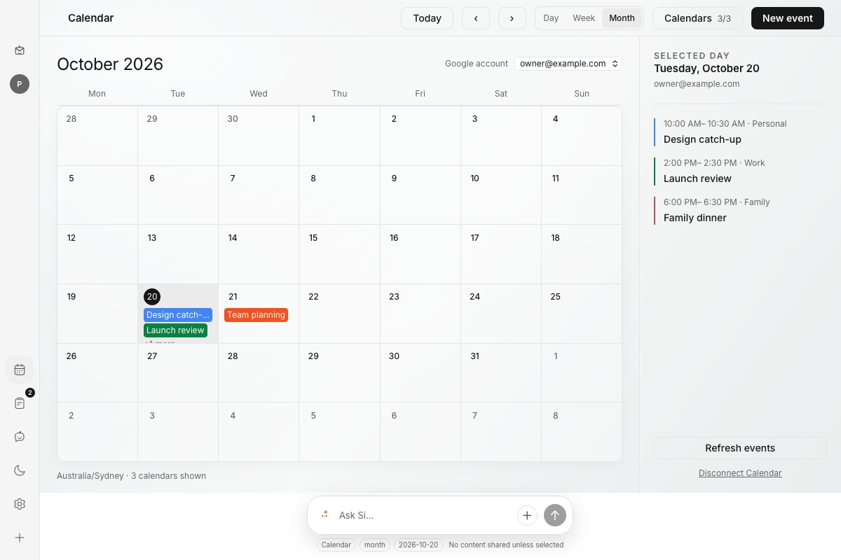Open the assistant chat face icon

pyautogui.click(x=20, y=437)
